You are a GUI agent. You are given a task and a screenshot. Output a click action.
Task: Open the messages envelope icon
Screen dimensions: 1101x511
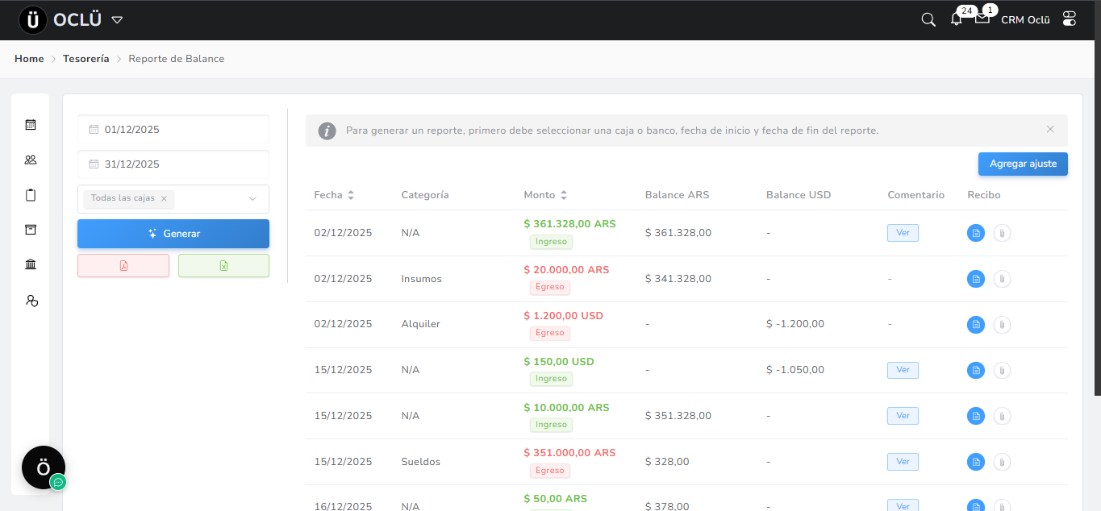982,18
